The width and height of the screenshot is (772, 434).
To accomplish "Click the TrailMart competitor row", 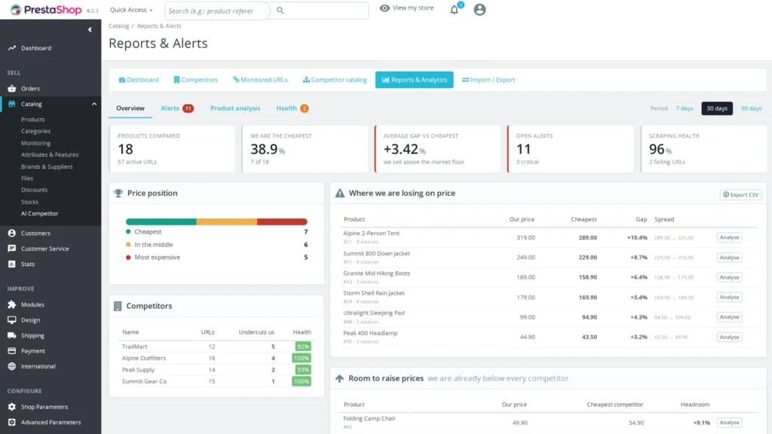I will 216,347.
